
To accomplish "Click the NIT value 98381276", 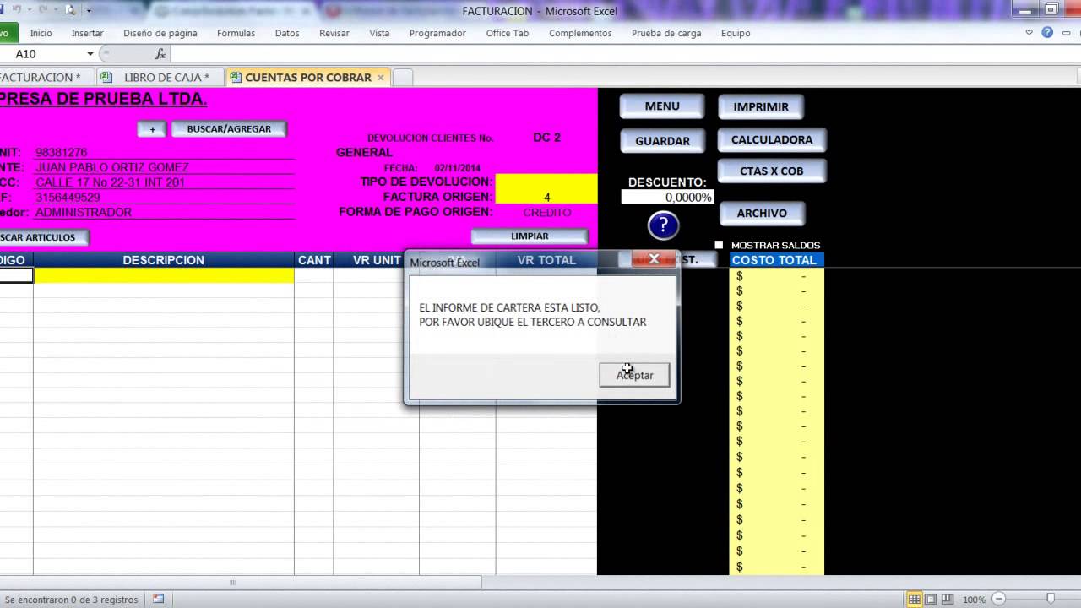I will pyautogui.click(x=62, y=153).
